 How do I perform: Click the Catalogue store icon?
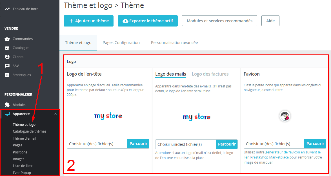coord(7,48)
